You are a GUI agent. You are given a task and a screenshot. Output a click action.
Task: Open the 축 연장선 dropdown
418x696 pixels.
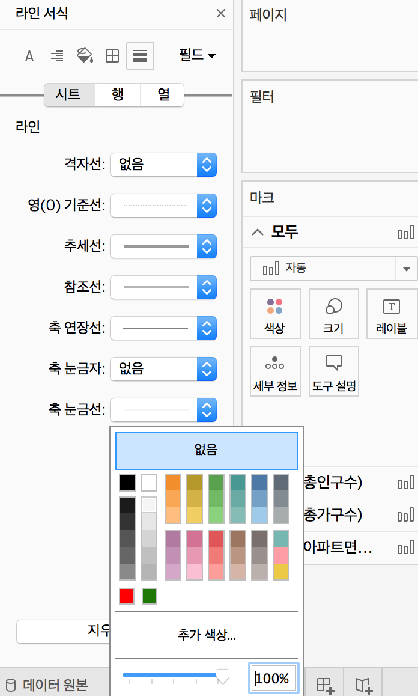pyautogui.click(x=163, y=328)
